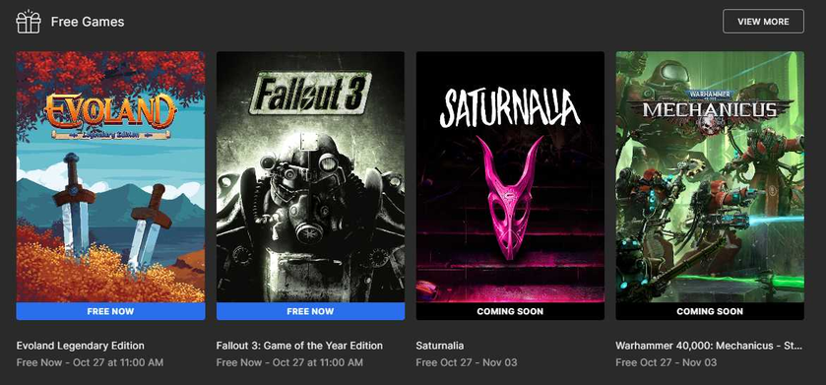826x385 pixels.
Task: Click Mechanicus' Free Oct 27 - Nov 03 text
Action: [666, 362]
